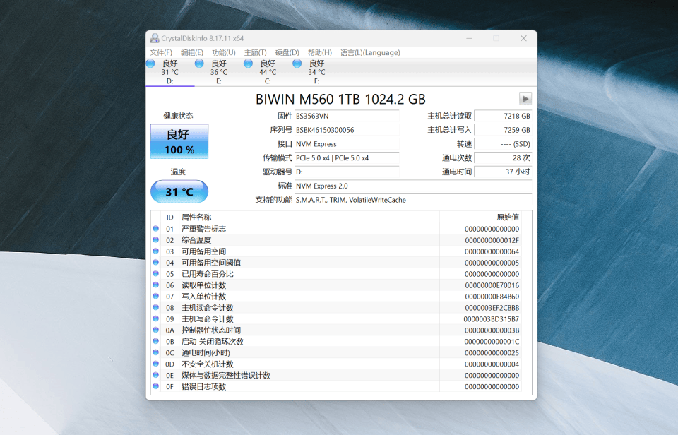Click status dot for attribute 01 严重警告标志
Screen dimensions: 678x435
155,228
